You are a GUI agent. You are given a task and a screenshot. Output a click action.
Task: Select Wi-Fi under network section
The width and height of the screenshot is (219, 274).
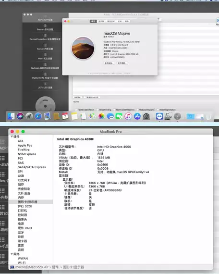coord(22,262)
